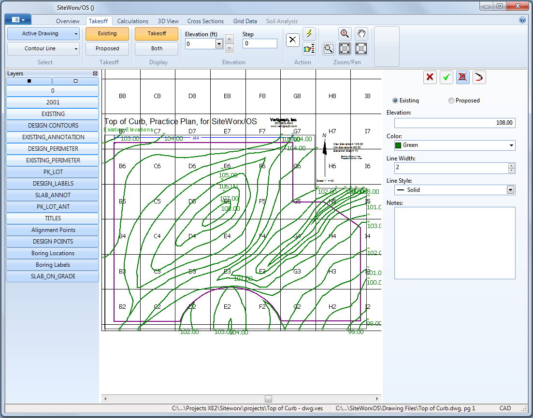Decrease the Line Width value
533x418 pixels.
pyautogui.click(x=511, y=171)
